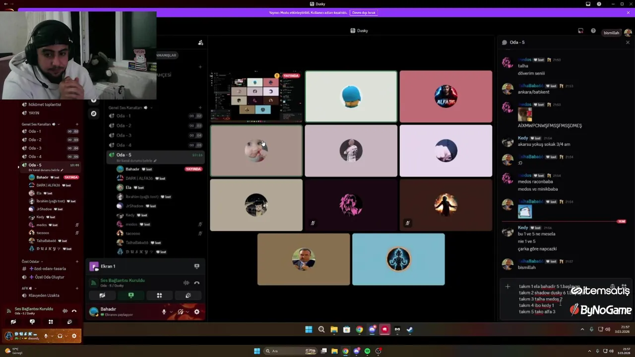Join YAYIN voice channel
This screenshot has width=635, height=357.
point(34,113)
